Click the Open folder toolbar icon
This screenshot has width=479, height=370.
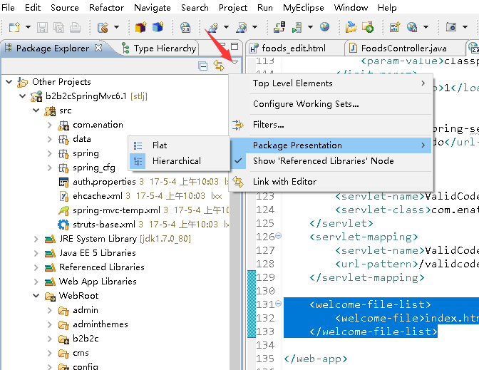tap(351, 27)
